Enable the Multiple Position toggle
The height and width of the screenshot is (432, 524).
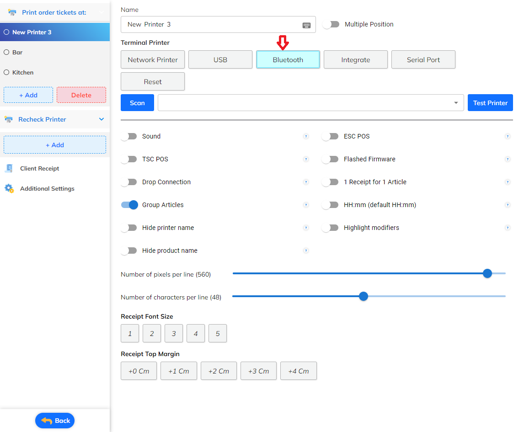tap(331, 24)
